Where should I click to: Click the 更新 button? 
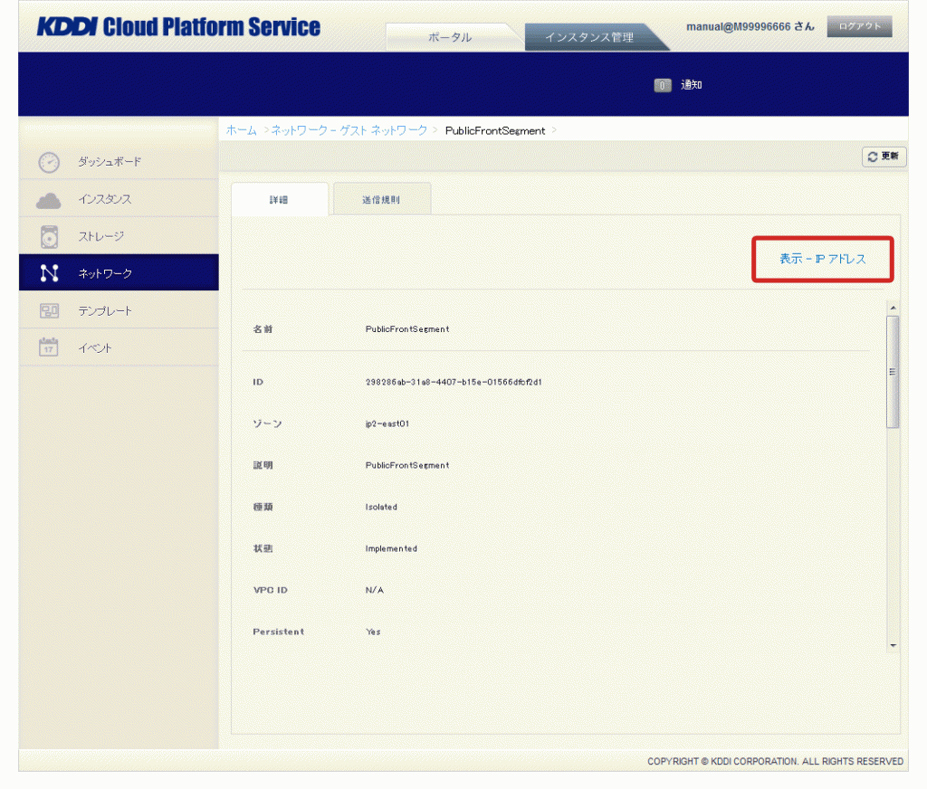884,157
